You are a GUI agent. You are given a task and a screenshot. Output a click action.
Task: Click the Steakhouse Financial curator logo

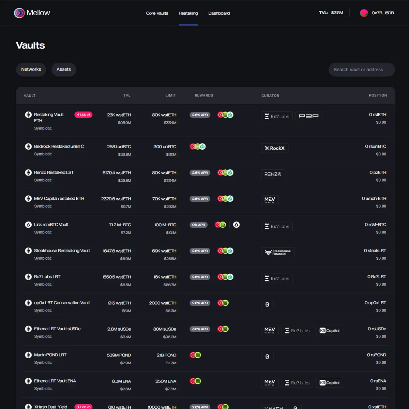tap(278, 252)
